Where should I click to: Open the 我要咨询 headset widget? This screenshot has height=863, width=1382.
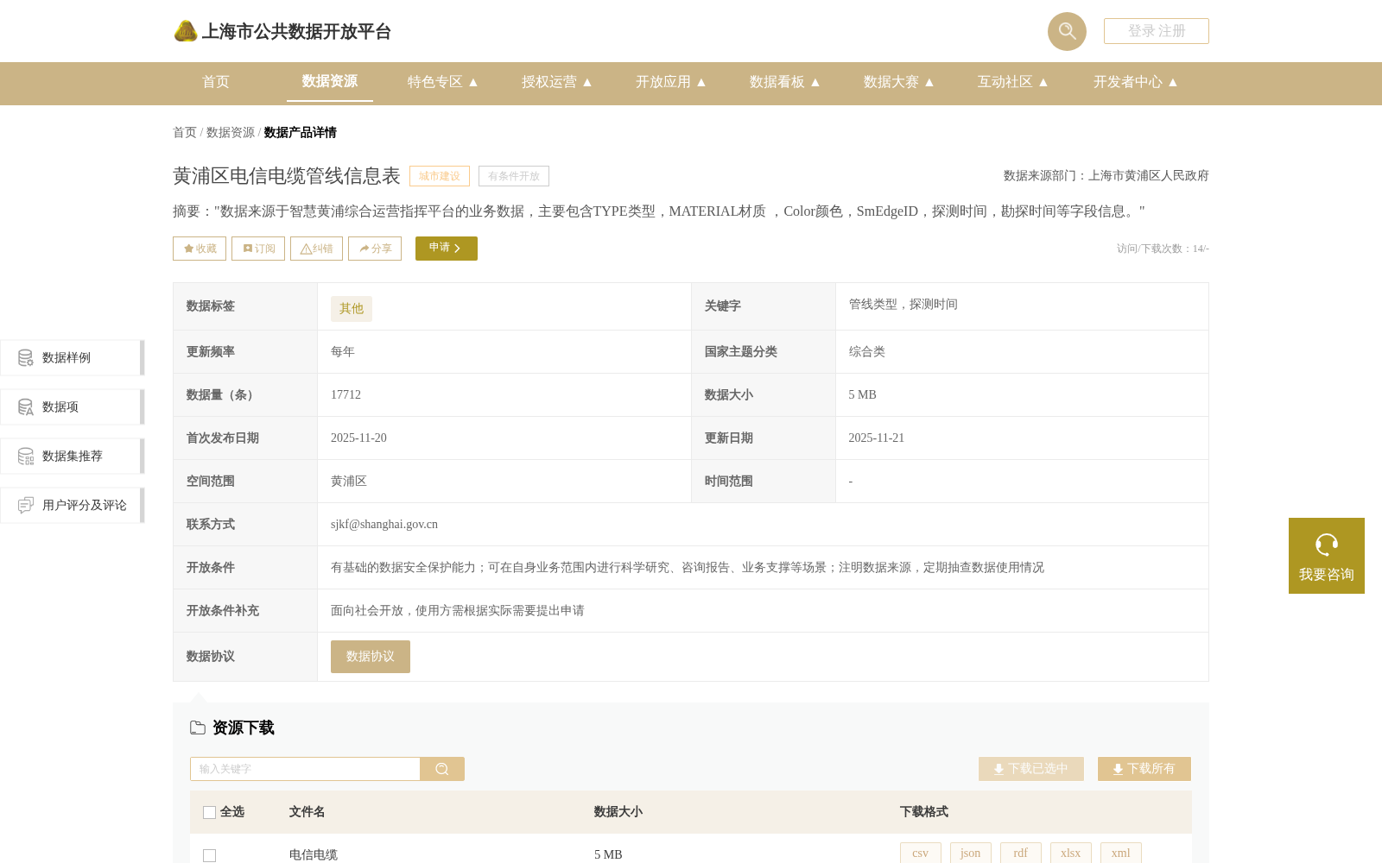pos(1327,556)
